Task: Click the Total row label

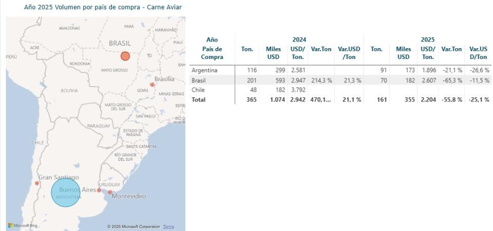Action: 198,100
